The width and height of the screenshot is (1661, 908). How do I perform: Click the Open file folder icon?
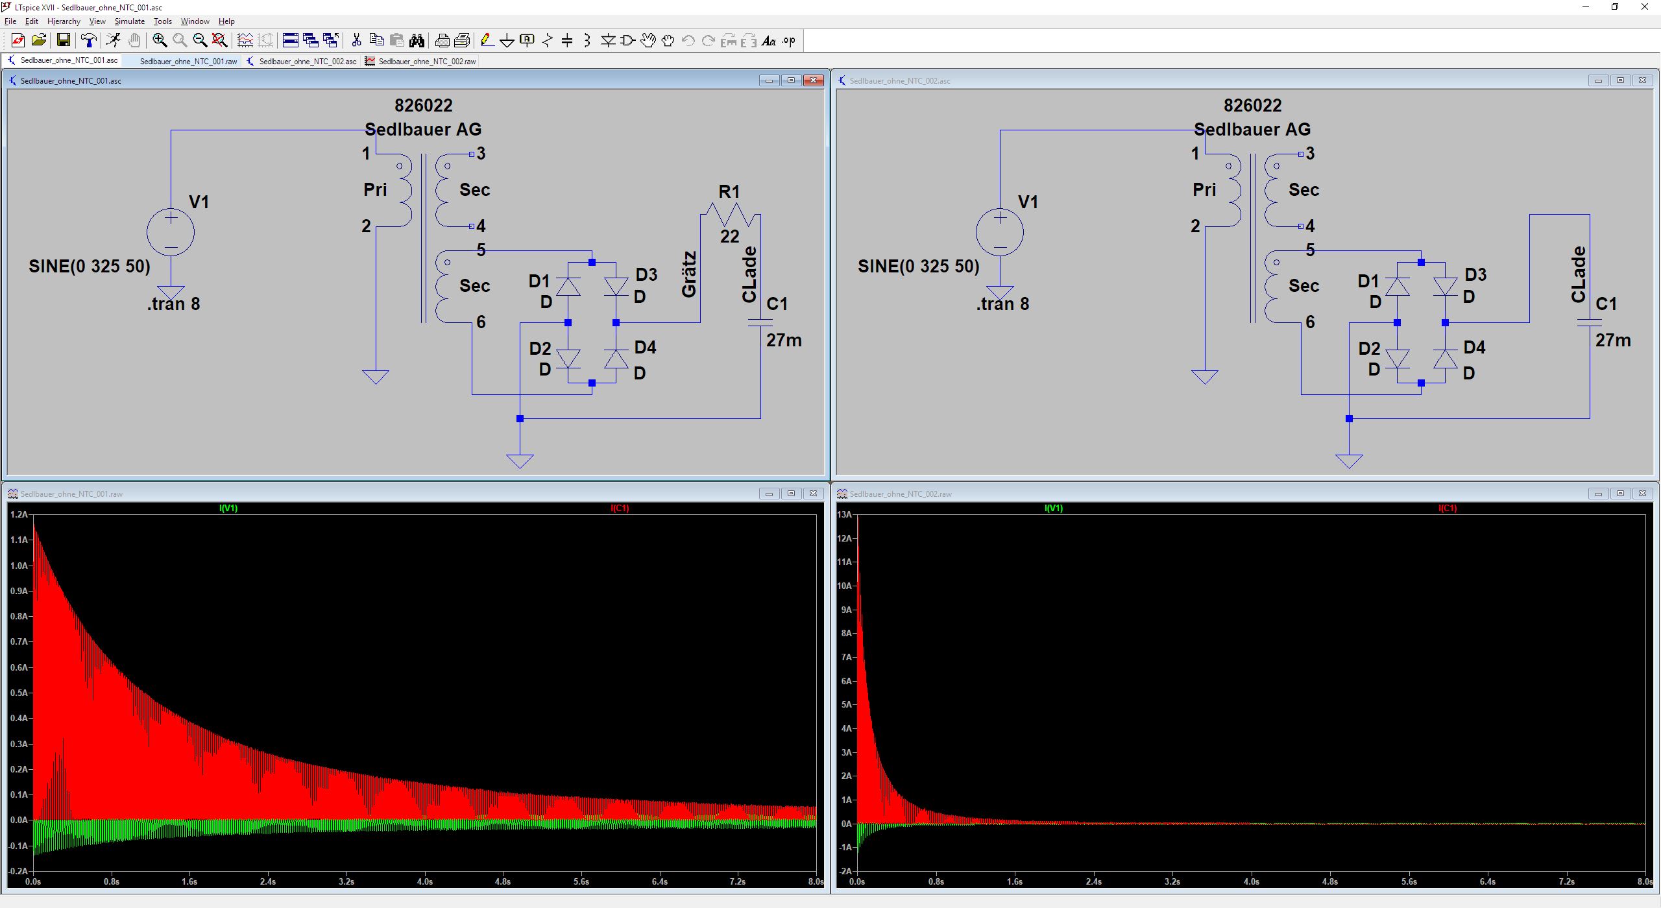click(x=39, y=41)
